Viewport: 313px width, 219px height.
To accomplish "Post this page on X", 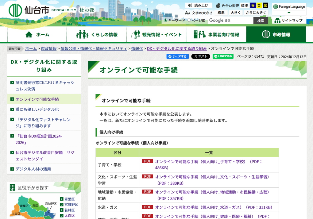I will [x=200, y=56].
